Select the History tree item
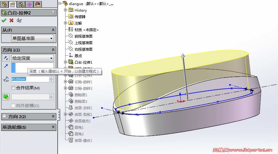Image resolution: width=278 pixels, height=154 pixels. click(81, 10)
